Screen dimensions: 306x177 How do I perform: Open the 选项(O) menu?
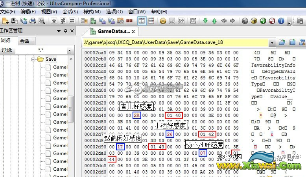pos(114,12)
